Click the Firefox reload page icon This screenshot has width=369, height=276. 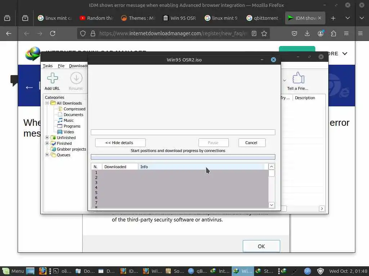pyautogui.click(x=53, y=33)
